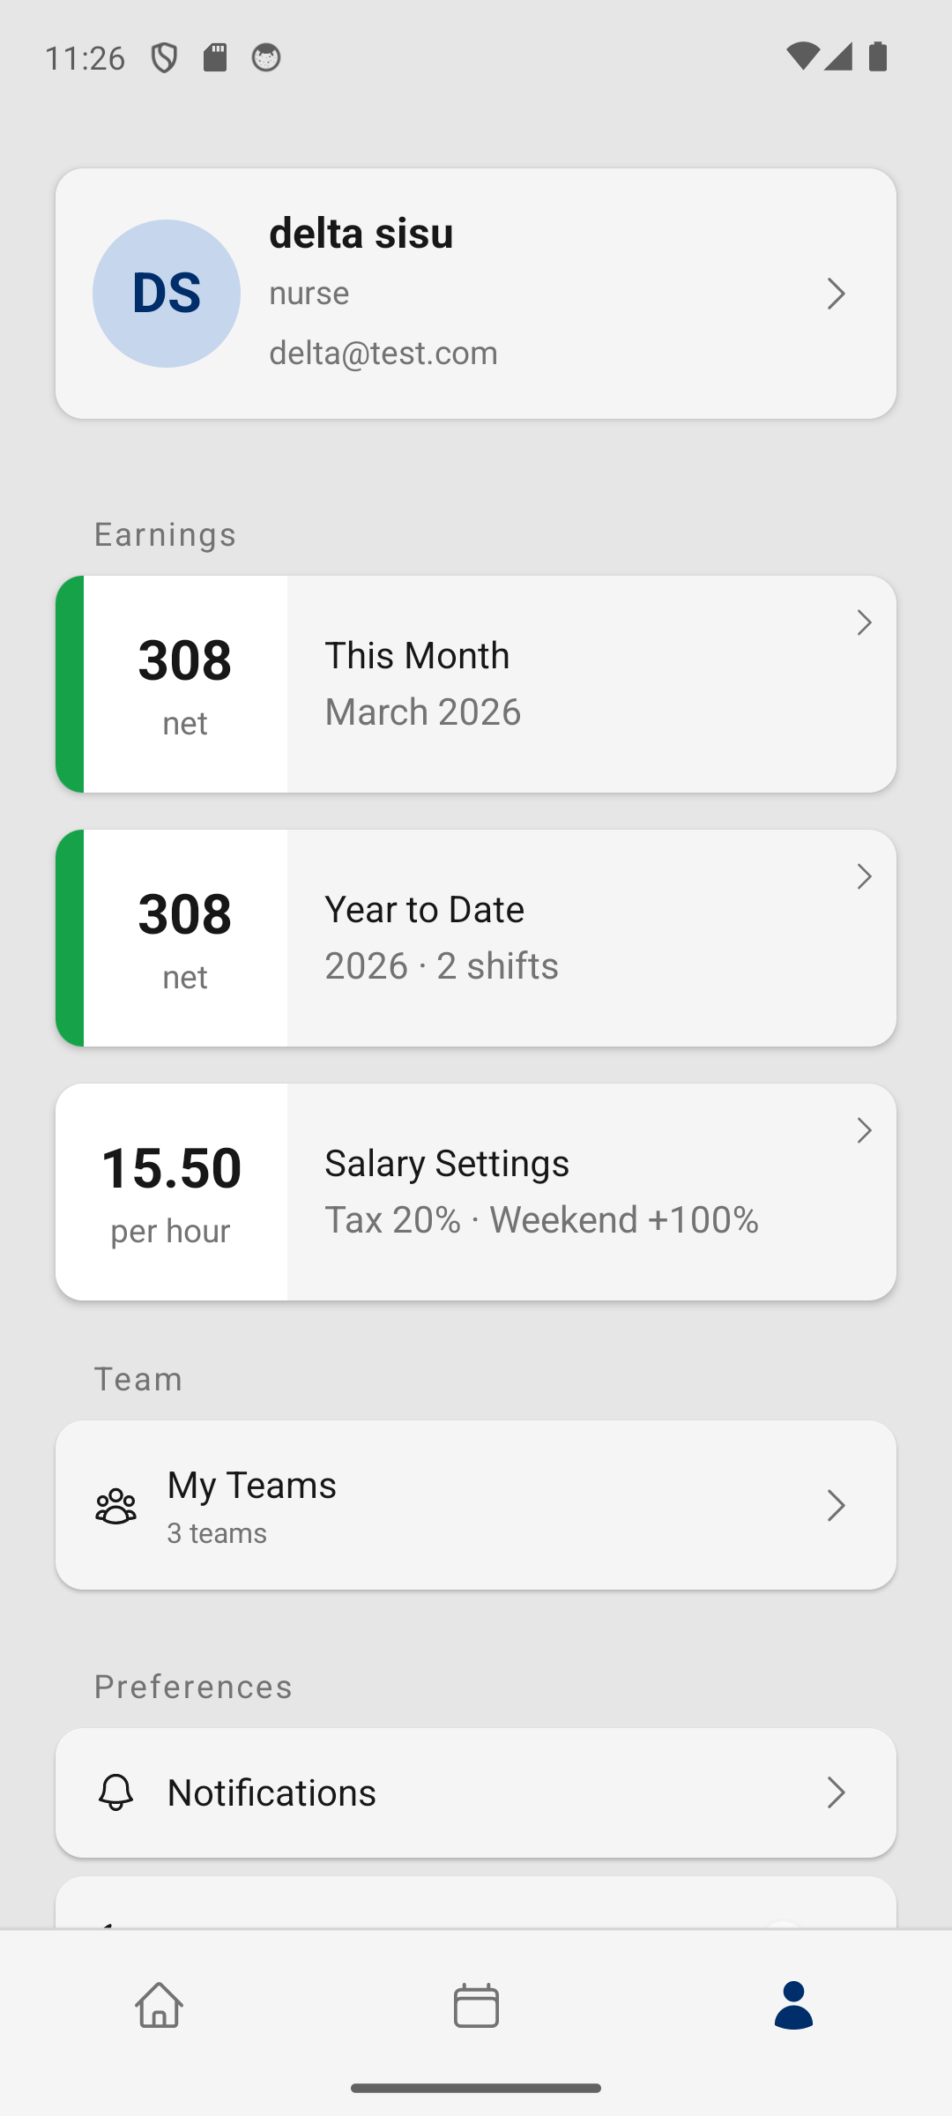Tap the 308 net Year to Date amount
This screenshot has height=2116, width=952.
[185, 937]
